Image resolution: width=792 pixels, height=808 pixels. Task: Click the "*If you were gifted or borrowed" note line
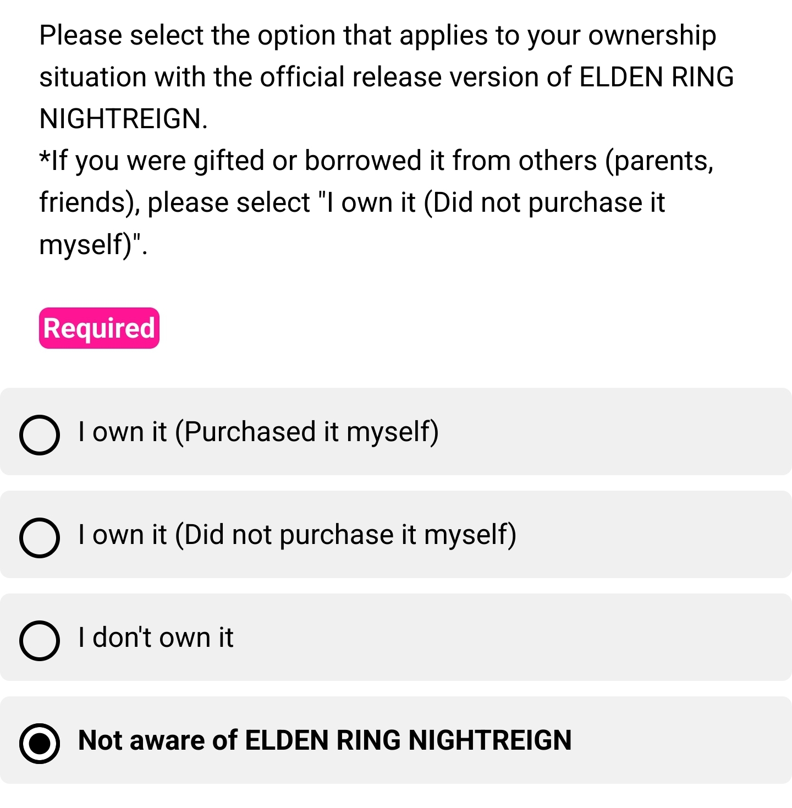(377, 161)
